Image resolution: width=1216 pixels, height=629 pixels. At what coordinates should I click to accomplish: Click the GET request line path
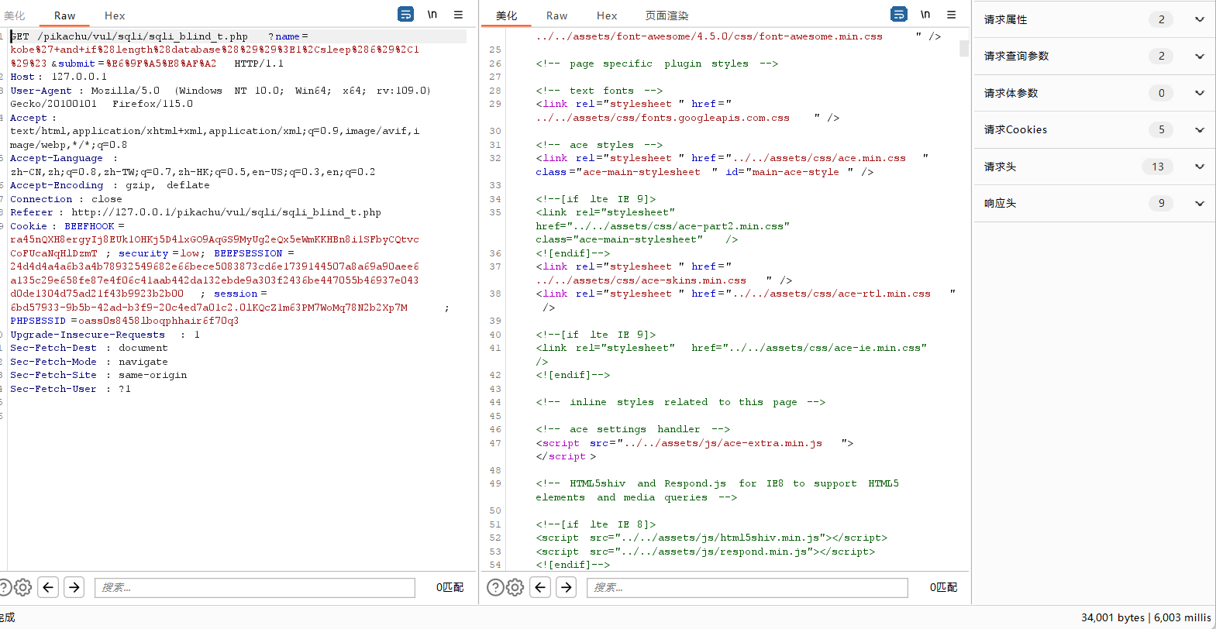[143, 36]
